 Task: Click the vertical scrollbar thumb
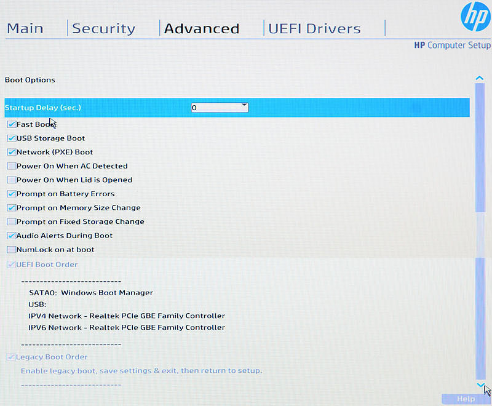pos(480,148)
